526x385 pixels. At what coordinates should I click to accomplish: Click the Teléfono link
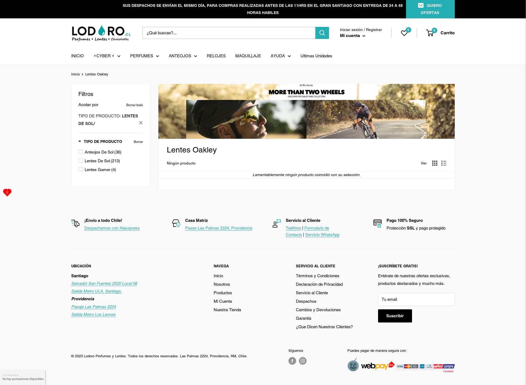(x=293, y=228)
